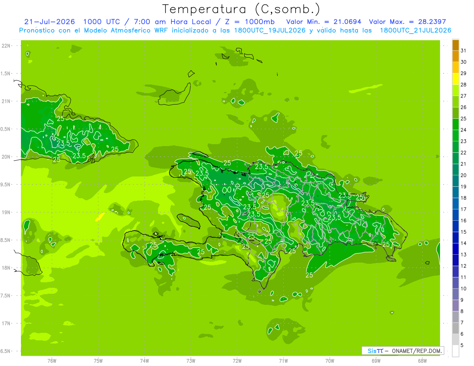Click the legend value "23"
Viewport: 474px width, 366px height.
(464, 141)
